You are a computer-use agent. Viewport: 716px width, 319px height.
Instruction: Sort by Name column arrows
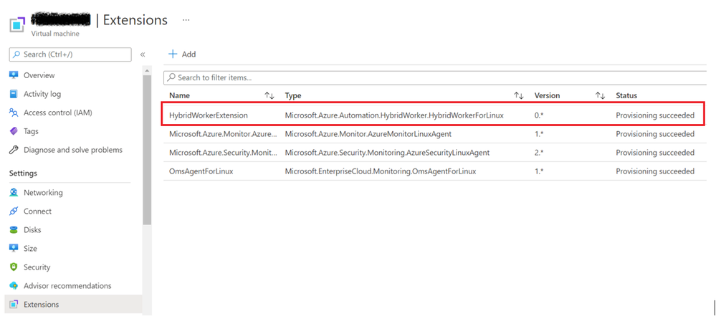(x=269, y=95)
